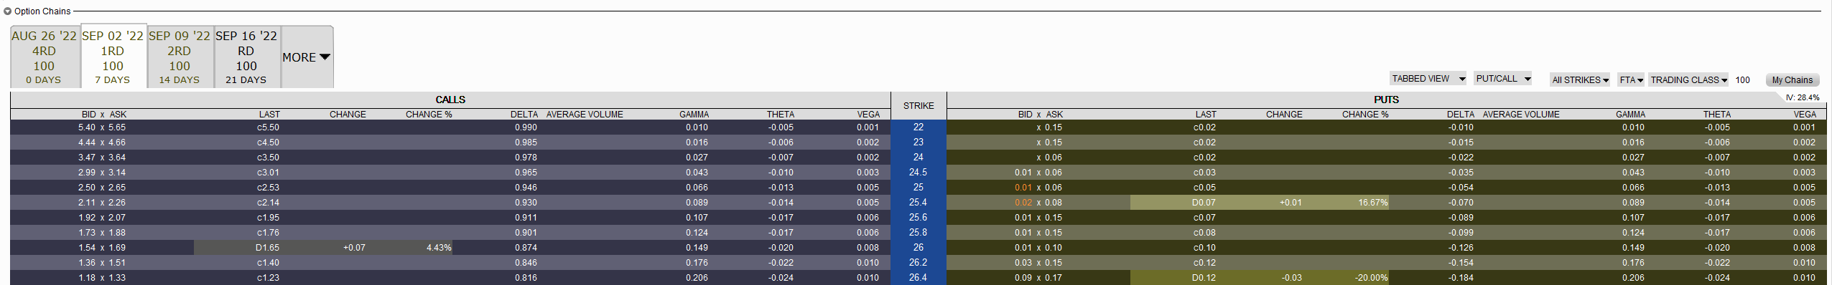
Task: Select strike 26.2 in the strike column
Action: tap(919, 263)
